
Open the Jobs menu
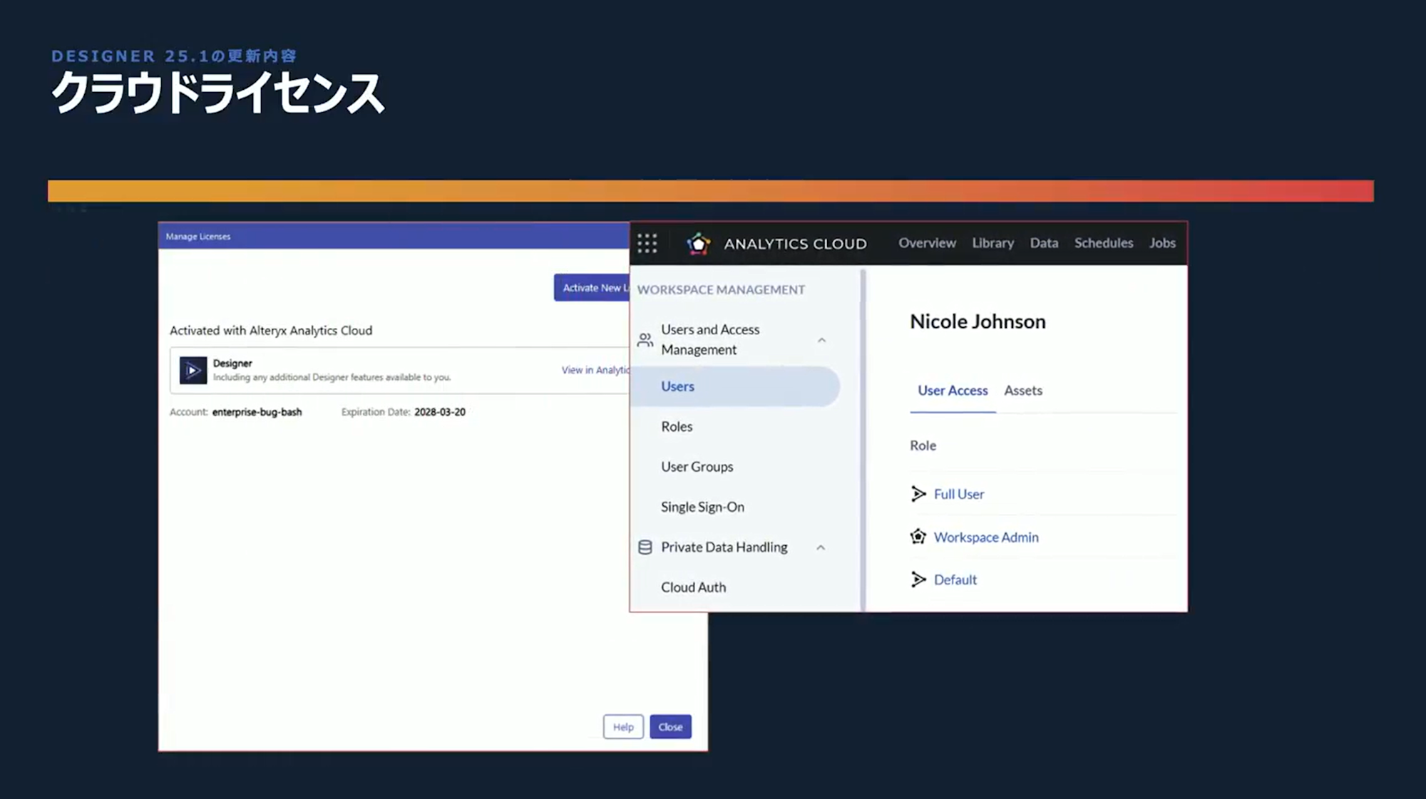coord(1162,243)
